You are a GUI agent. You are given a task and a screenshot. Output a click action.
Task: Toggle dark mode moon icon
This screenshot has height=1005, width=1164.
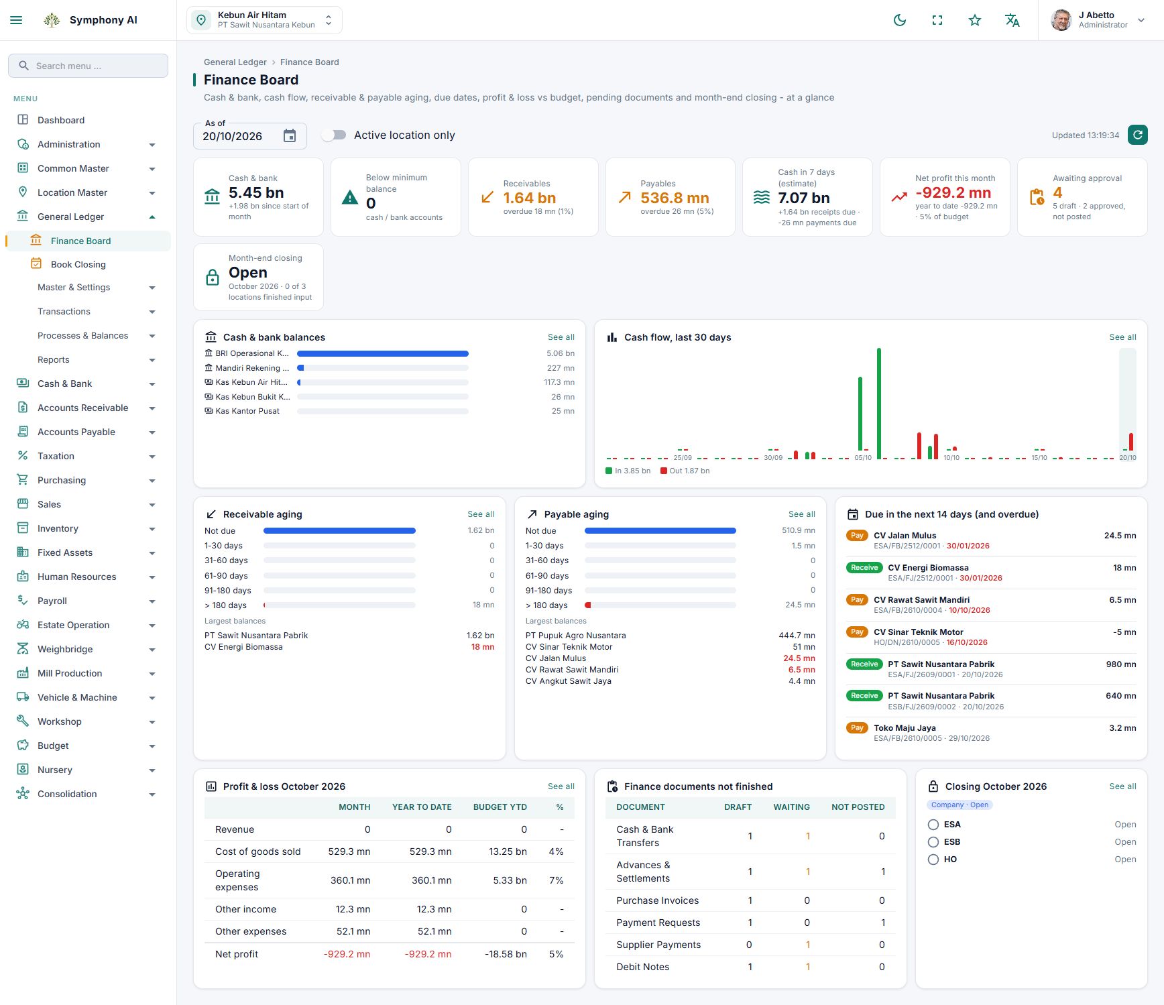pos(900,20)
